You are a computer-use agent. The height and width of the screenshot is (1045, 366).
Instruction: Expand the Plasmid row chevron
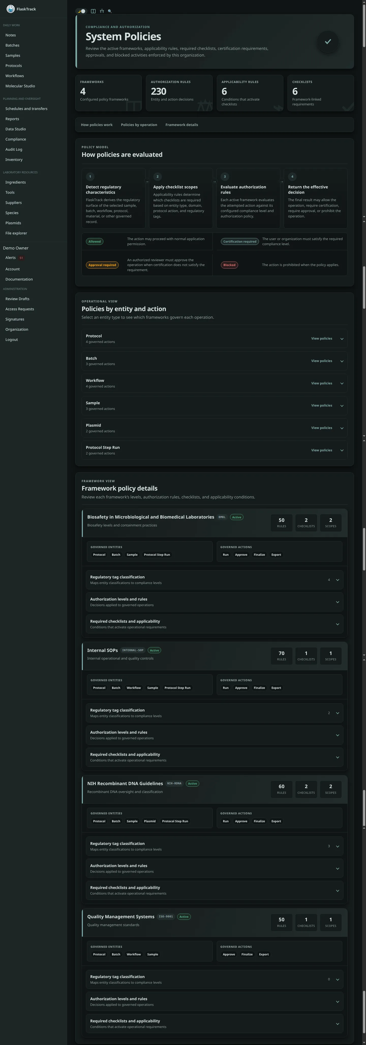tap(342, 428)
